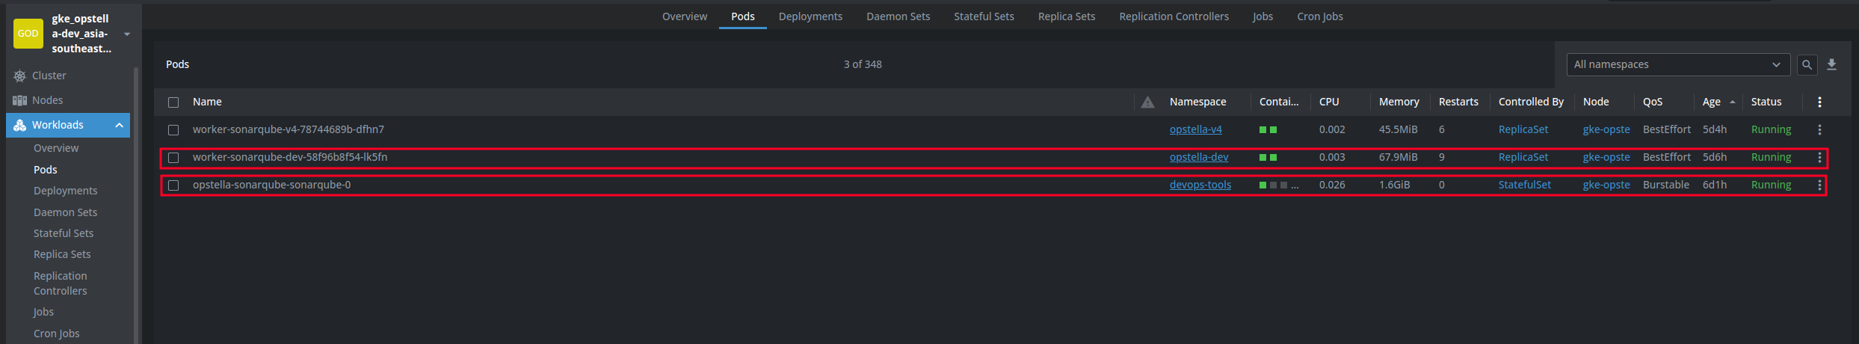Select checkbox for opstella-sonarqube-sonarqube-0
1859x344 pixels.
click(173, 185)
